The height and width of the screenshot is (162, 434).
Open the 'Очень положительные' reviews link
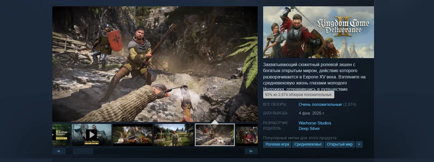[x=320, y=104]
